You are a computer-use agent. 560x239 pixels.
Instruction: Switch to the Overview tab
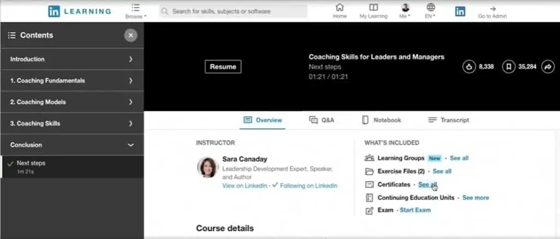tap(262, 120)
